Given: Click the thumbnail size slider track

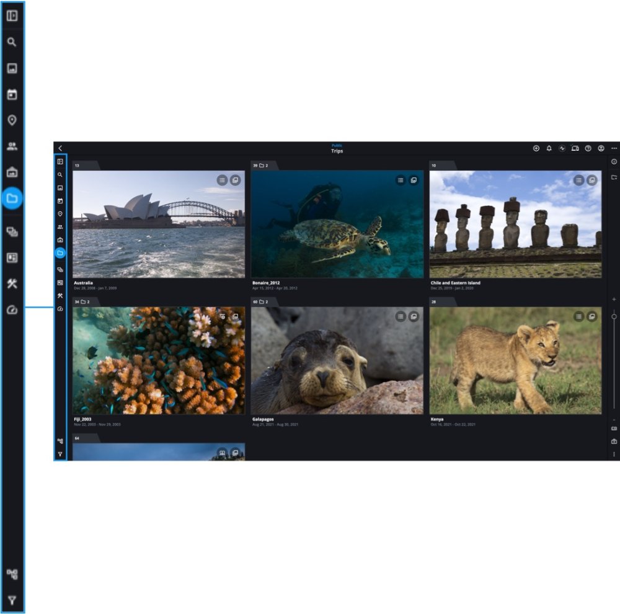Looking at the screenshot, I should click(x=614, y=360).
